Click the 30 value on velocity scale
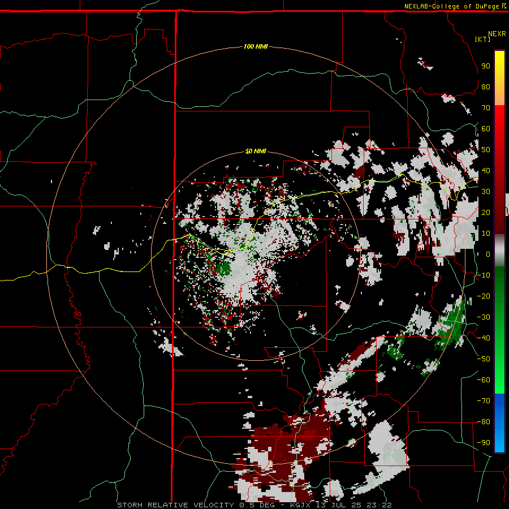Screen dimensions: 509x509 (486, 192)
